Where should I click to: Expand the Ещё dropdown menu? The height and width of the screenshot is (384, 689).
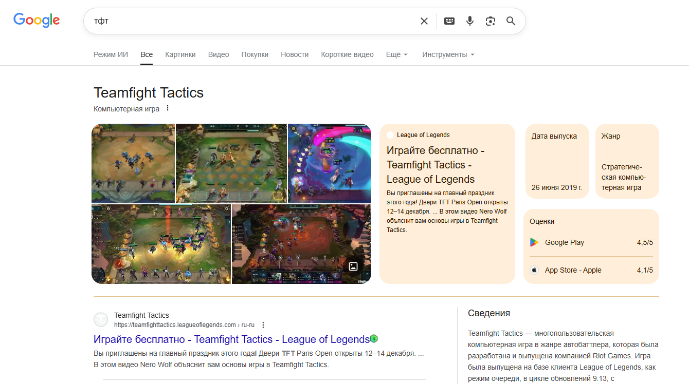397,54
